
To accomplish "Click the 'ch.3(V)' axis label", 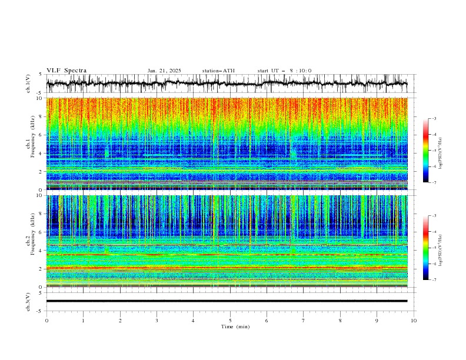I will point(28,302).
